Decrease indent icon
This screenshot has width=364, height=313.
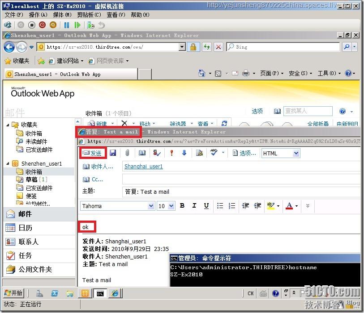pyautogui.click(x=245, y=205)
